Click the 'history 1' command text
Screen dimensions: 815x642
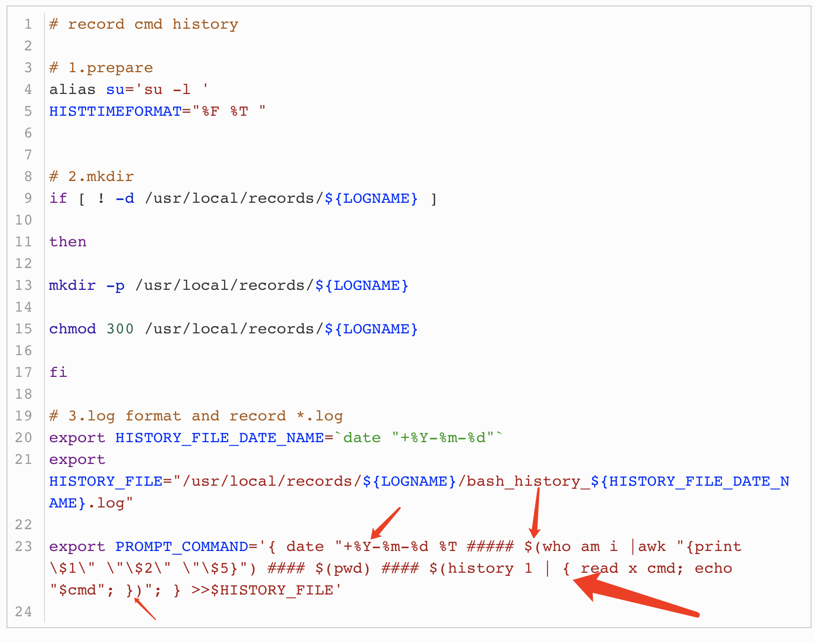(490, 568)
